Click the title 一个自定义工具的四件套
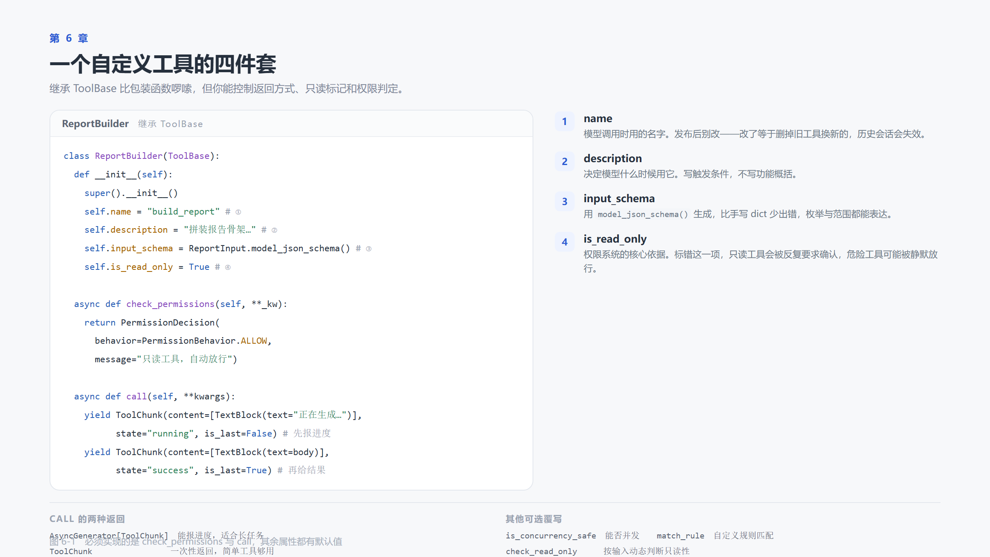This screenshot has width=990, height=557. (x=163, y=64)
